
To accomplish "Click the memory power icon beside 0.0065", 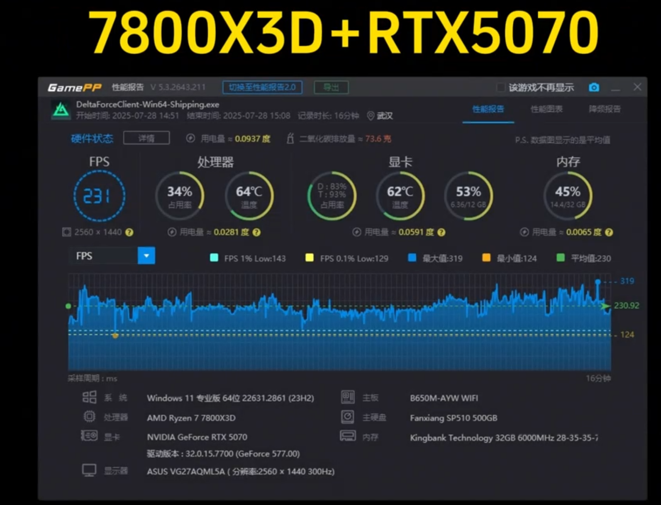I will [524, 232].
